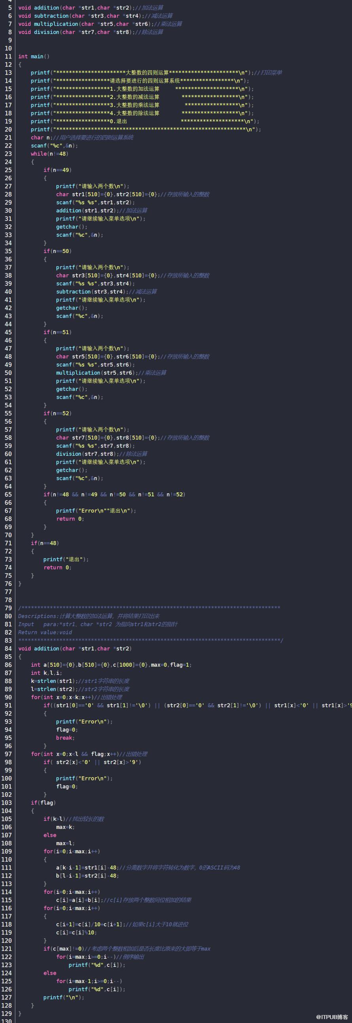This screenshot has height=1023, width=352.
Task: Click line number 77 in the gutter
Action: tap(8, 592)
